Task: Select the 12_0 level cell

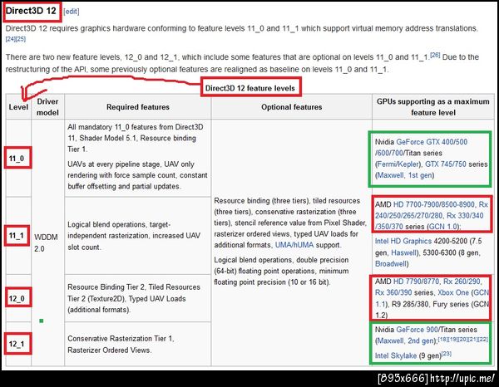Action: tap(17, 299)
